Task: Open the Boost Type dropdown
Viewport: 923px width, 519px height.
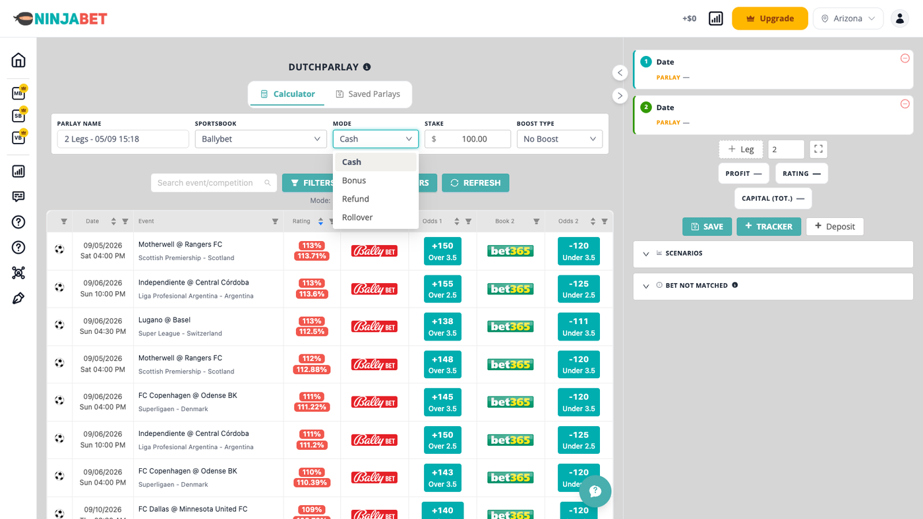Action: coord(559,139)
